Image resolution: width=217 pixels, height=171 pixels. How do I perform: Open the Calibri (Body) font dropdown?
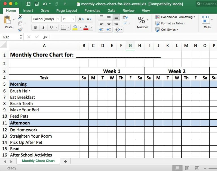coord(58,19)
